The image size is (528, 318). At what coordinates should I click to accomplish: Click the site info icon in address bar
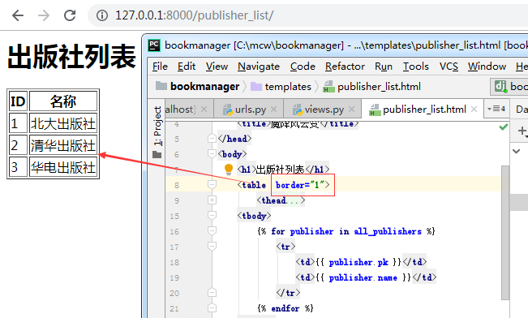(x=102, y=15)
